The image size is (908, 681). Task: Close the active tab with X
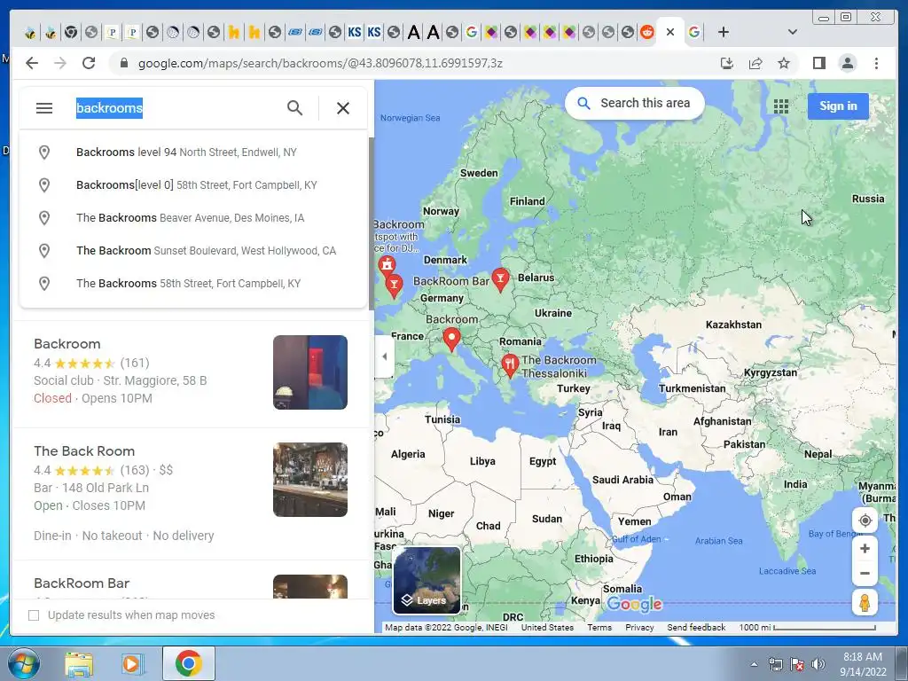pyautogui.click(x=670, y=32)
